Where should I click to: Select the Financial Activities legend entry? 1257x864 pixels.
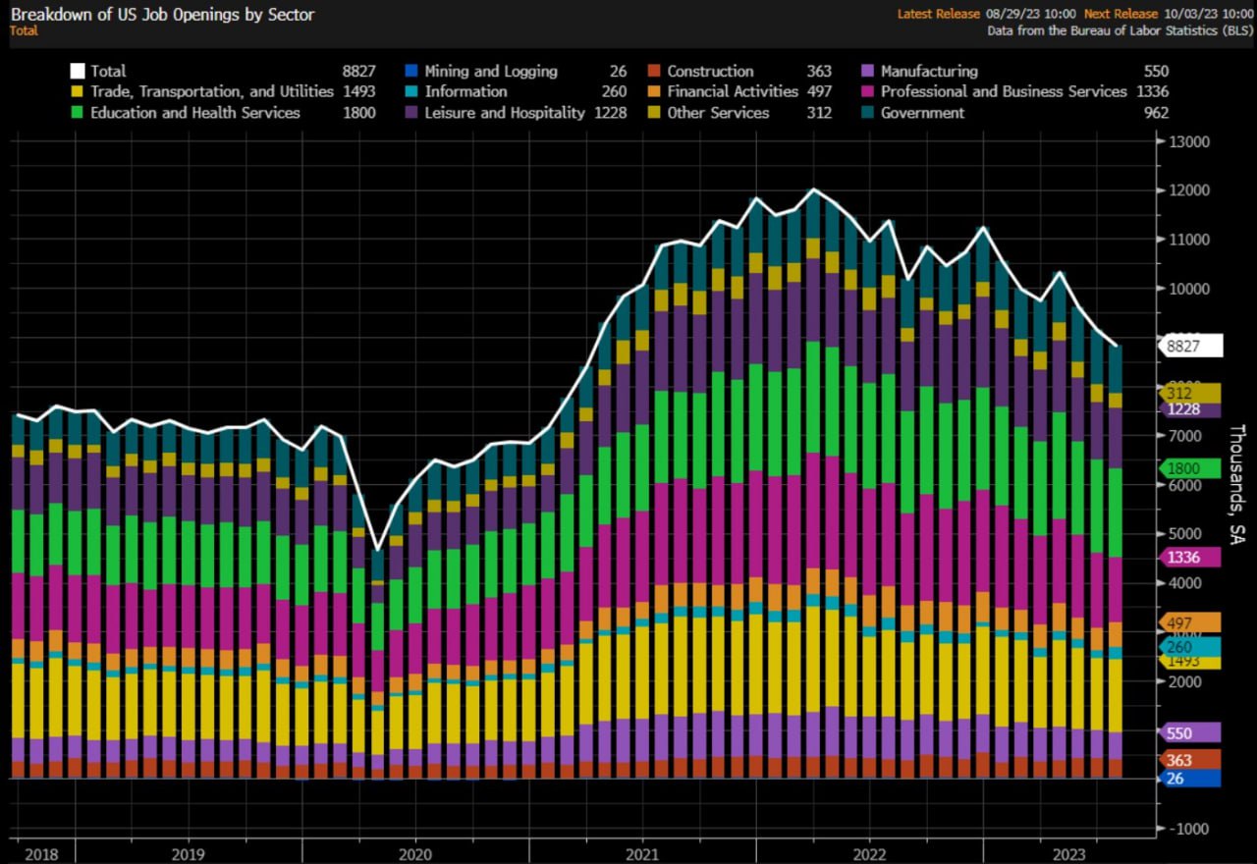tap(732, 91)
